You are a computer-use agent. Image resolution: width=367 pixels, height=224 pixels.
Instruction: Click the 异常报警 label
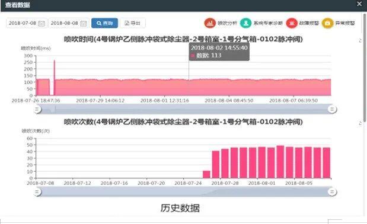click(345, 23)
